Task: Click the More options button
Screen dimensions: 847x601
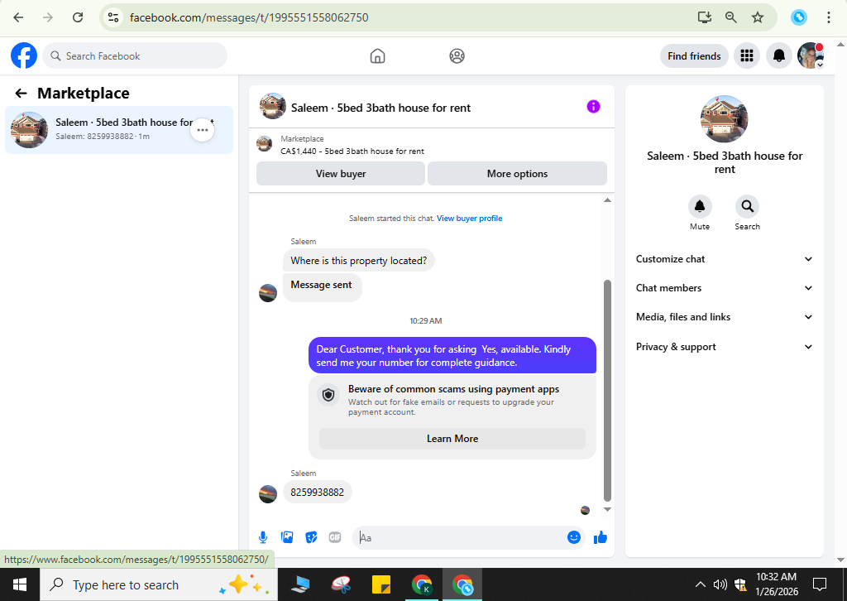Action: pyautogui.click(x=518, y=174)
